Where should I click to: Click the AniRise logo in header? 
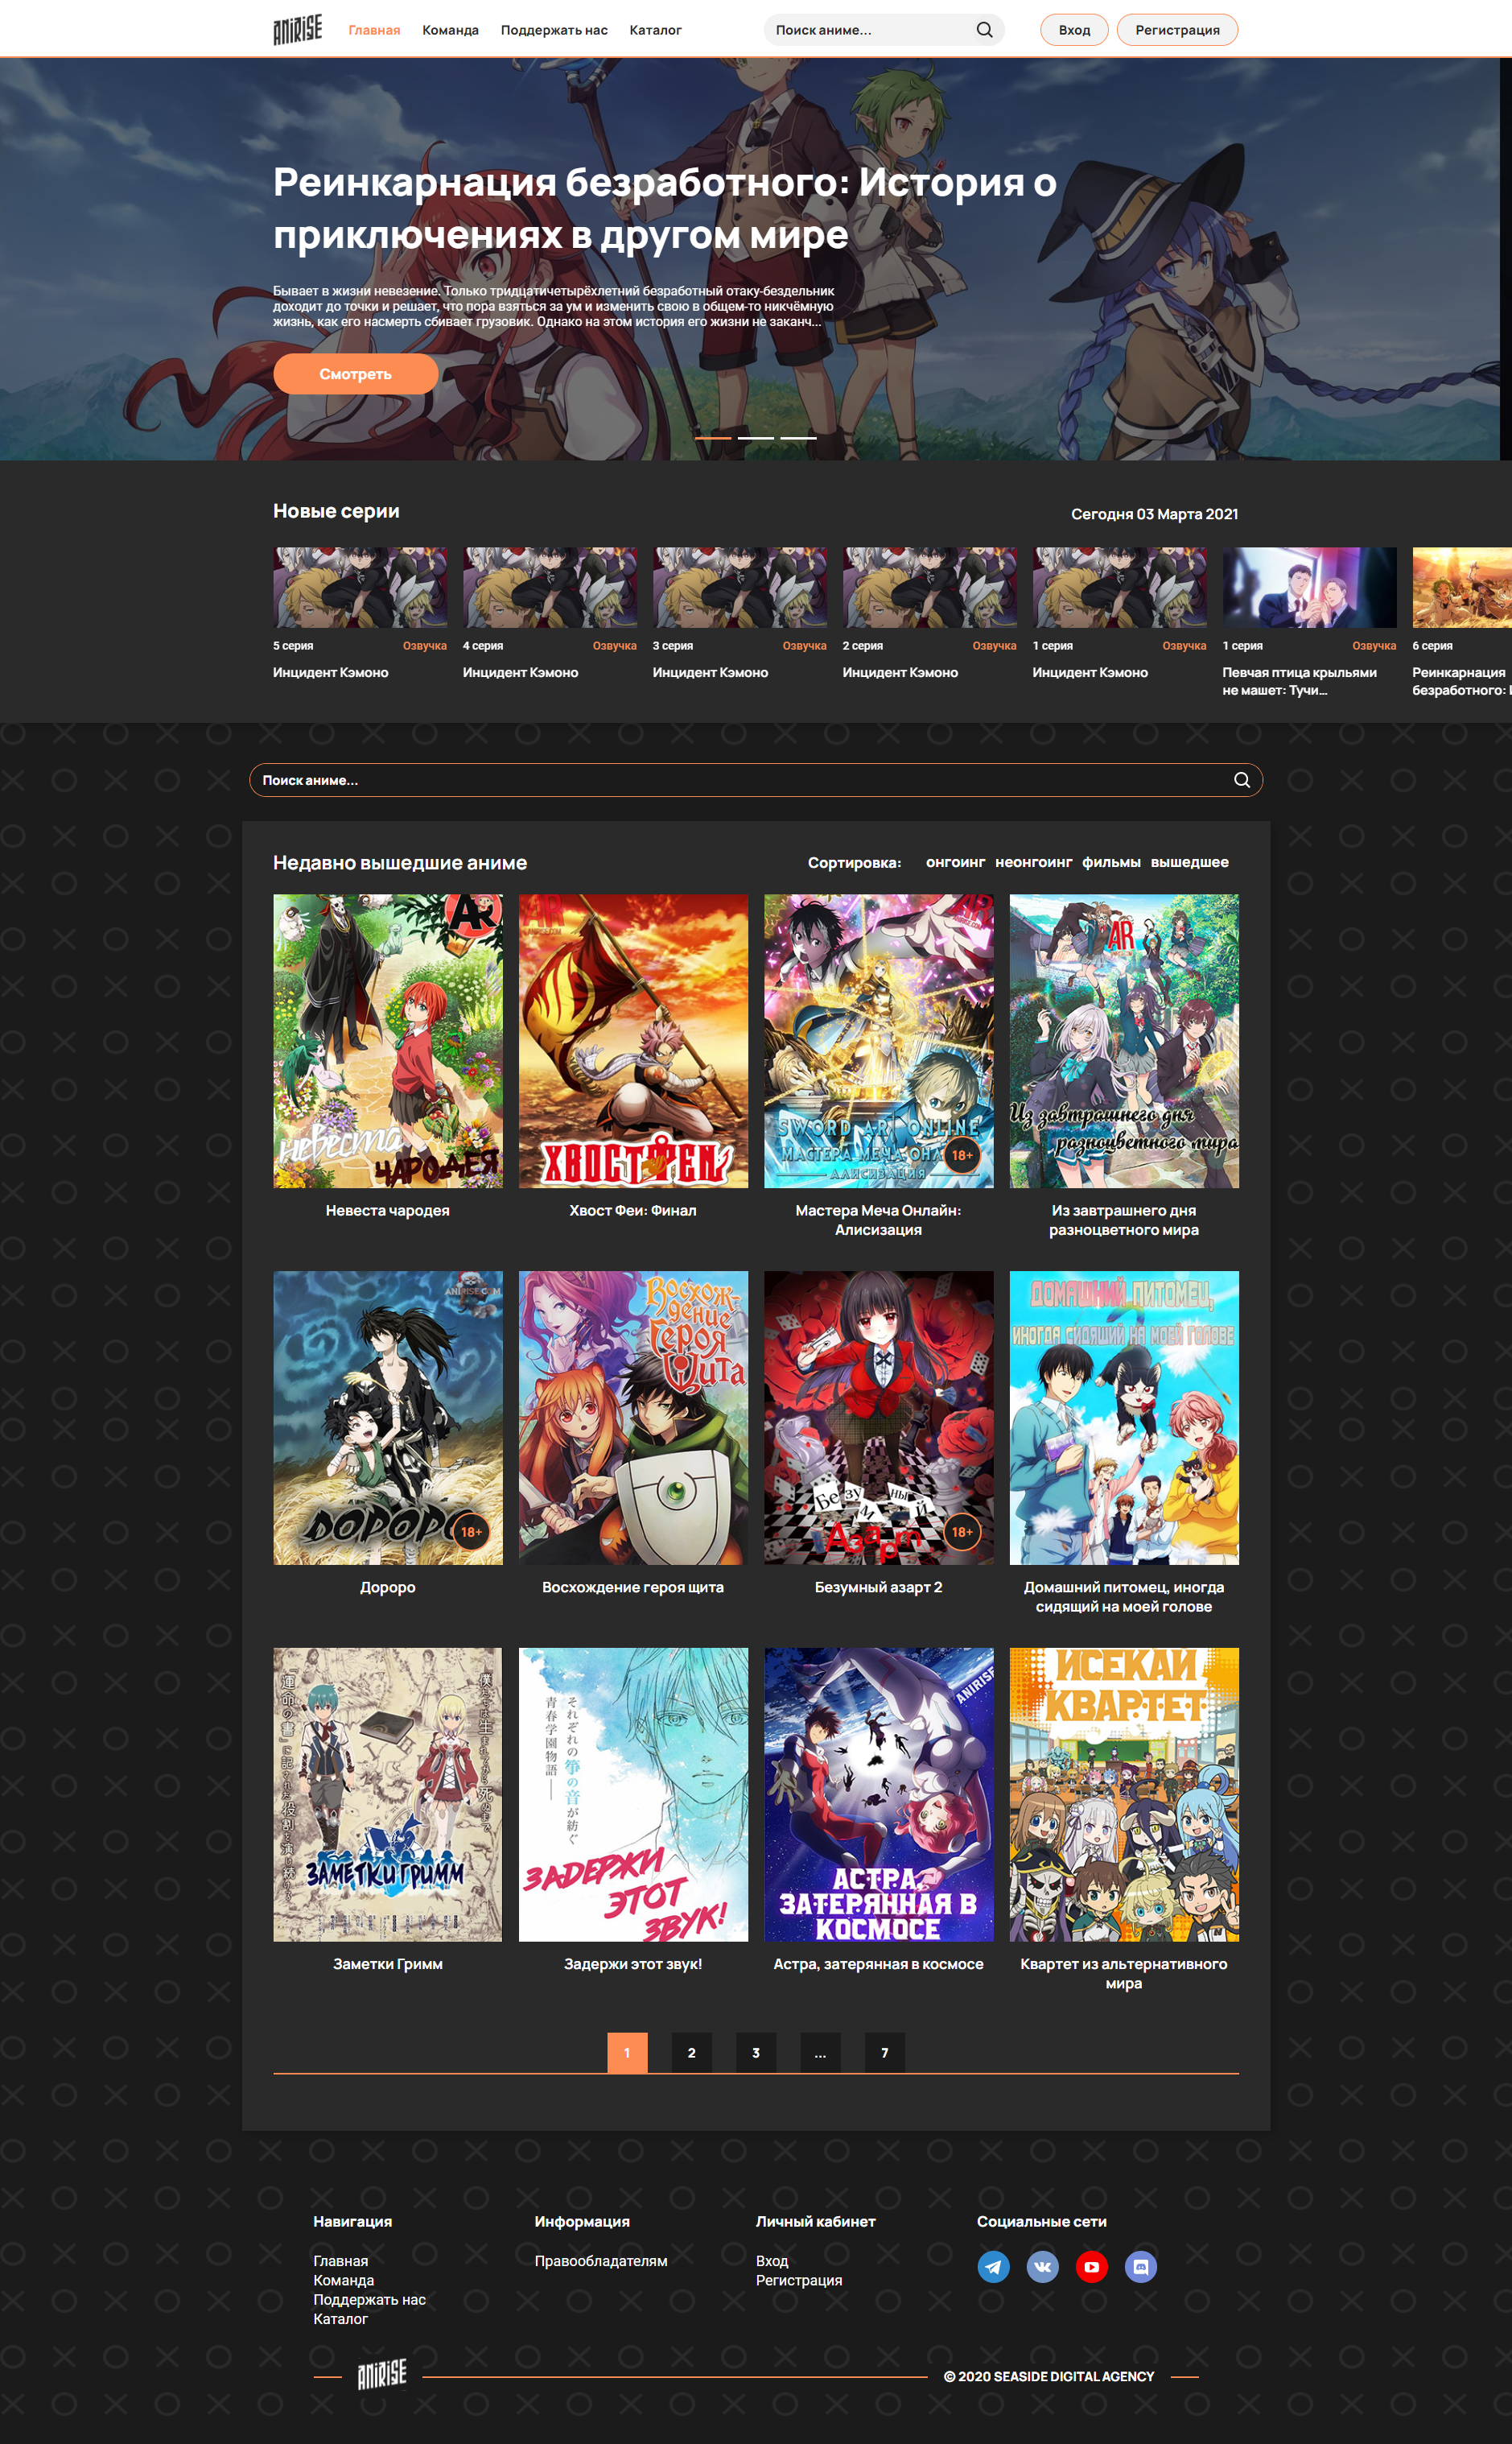[x=298, y=30]
